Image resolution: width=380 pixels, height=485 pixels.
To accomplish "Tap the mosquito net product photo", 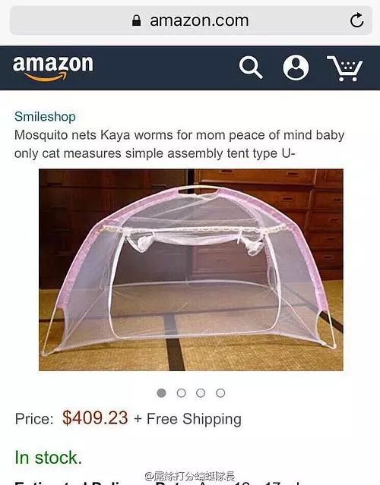I will [x=191, y=269].
